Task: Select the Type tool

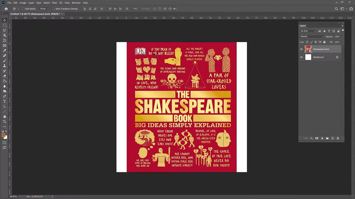Action: click(x=4, y=101)
